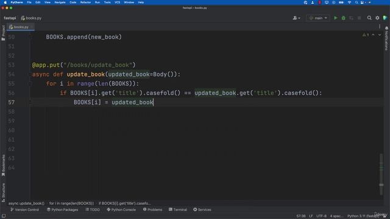Screen dimensions: 390x219
Task: Open the Tools menu
Action: point(107,2)
